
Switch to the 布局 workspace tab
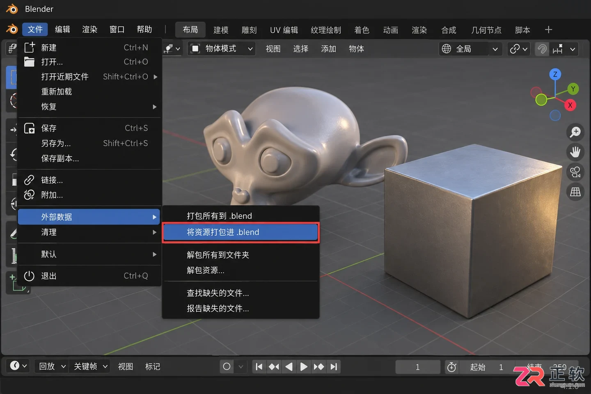(190, 30)
